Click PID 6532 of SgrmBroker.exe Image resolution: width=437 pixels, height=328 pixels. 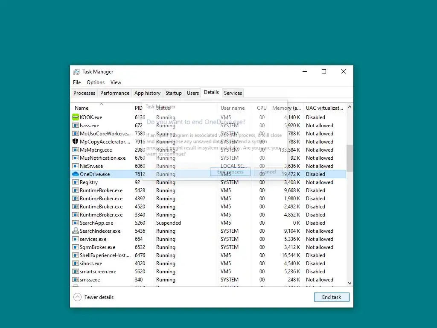[140, 247]
